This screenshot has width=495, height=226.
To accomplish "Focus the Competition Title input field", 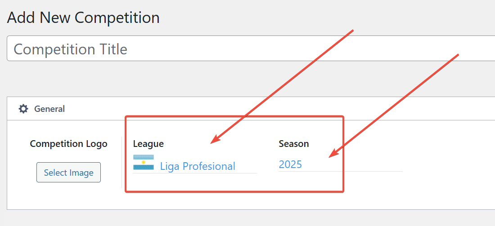I will click(251, 48).
